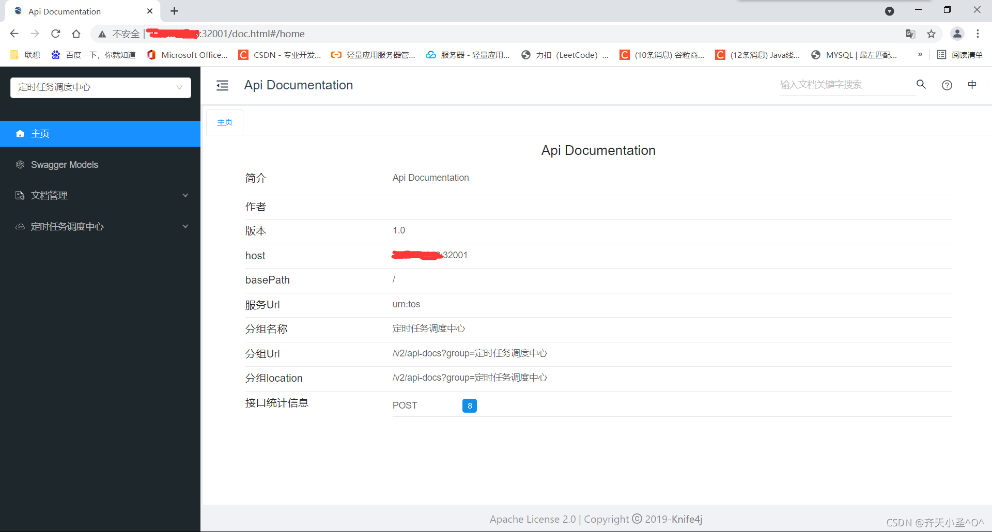Open the 力扣 (LeetCode) bookmark
This screenshot has width=992, height=532.
pos(565,55)
